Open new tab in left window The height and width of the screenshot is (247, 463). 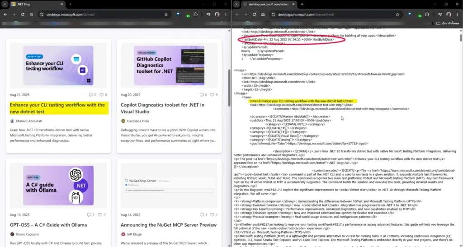[x=70, y=4]
